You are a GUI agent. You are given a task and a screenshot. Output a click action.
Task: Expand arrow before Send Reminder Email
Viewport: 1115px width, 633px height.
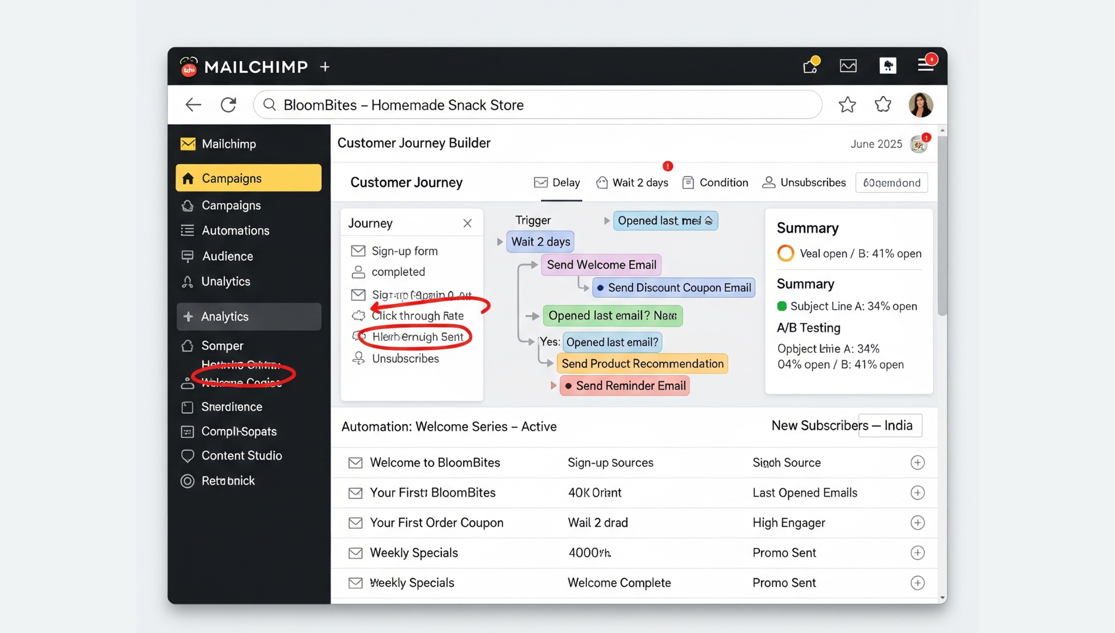tap(553, 386)
